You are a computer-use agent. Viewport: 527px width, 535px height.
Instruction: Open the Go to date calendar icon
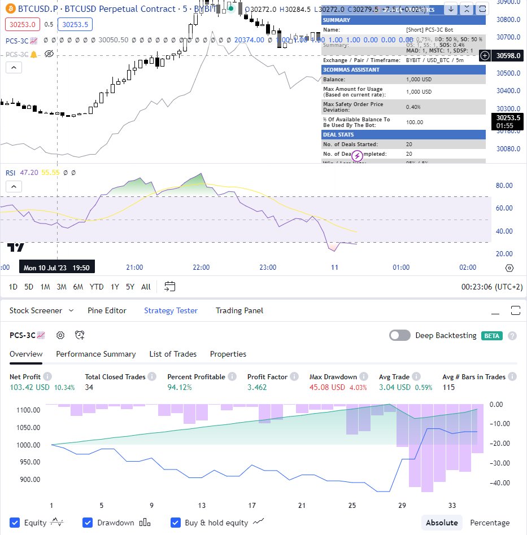pos(170,287)
